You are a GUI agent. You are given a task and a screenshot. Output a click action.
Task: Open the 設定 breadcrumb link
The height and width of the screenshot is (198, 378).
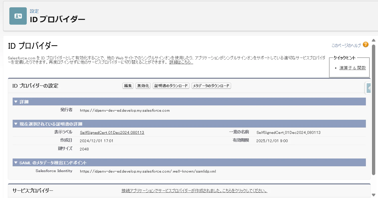point(34,11)
